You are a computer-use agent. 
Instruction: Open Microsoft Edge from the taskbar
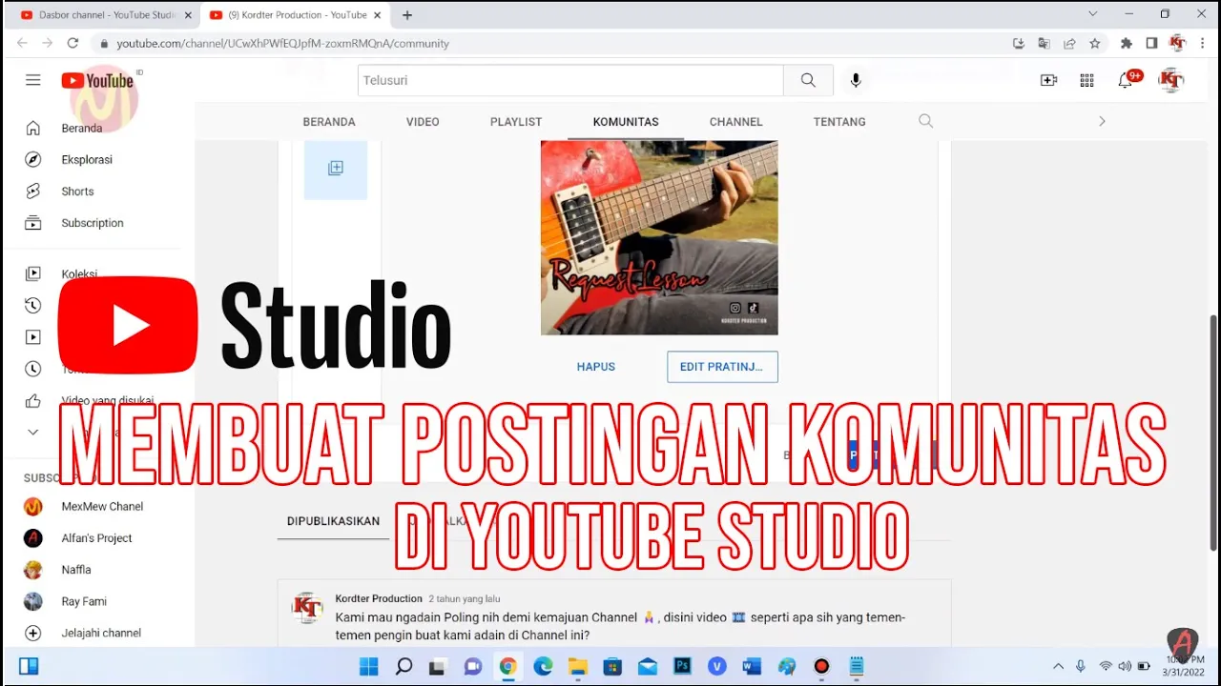tap(543, 666)
